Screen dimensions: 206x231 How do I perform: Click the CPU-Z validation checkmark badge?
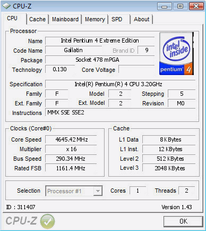[x=47, y=221]
